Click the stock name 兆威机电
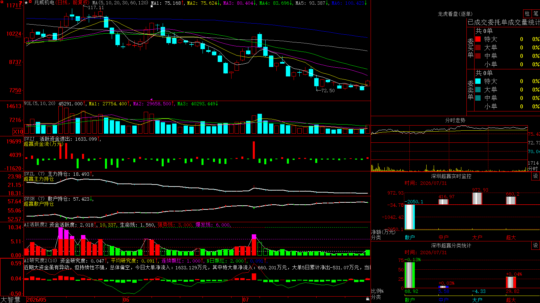The width and height of the screenshot is (540, 303). pyautogui.click(x=44, y=3)
